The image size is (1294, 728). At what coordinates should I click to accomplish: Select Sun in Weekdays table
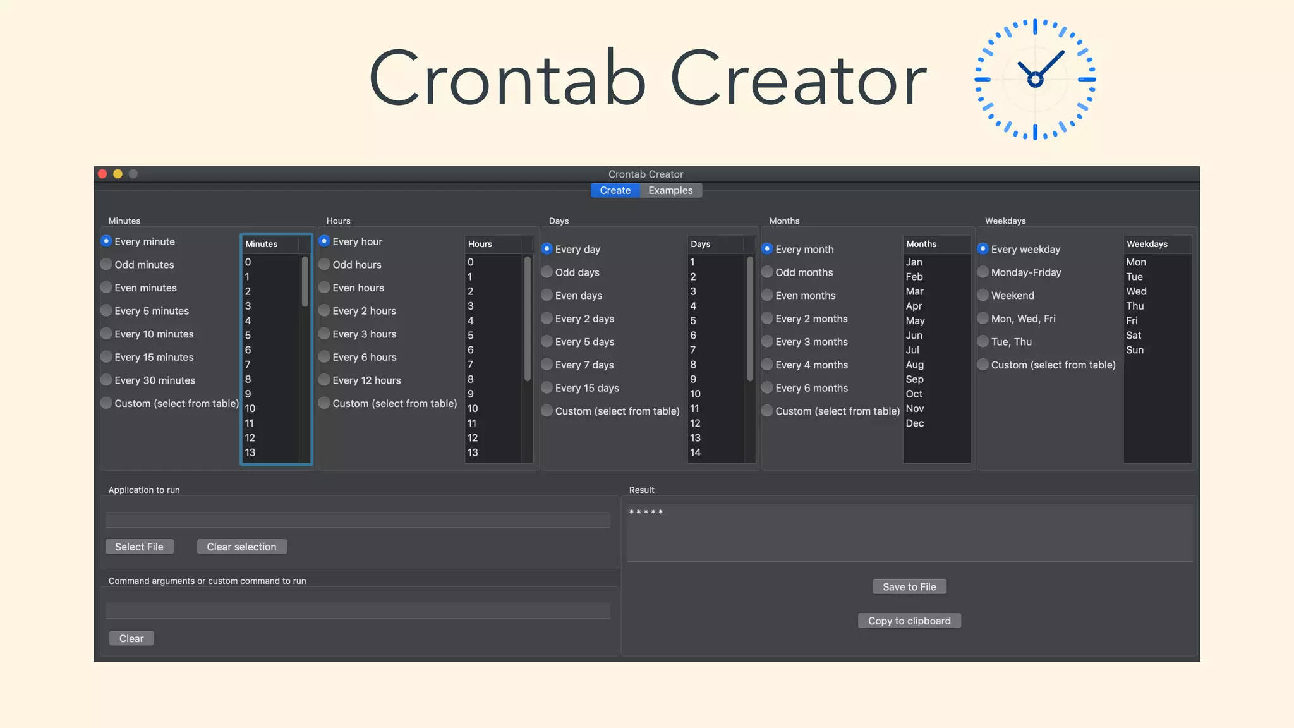[1158, 350]
